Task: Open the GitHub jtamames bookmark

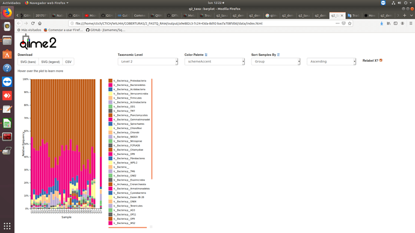Action: tap(106, 30)
